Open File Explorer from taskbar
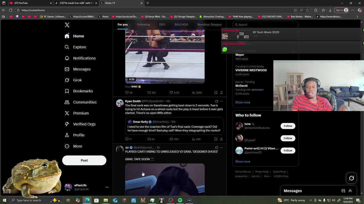364x204 pixels. pyautogui.click(x=106, y=200)
